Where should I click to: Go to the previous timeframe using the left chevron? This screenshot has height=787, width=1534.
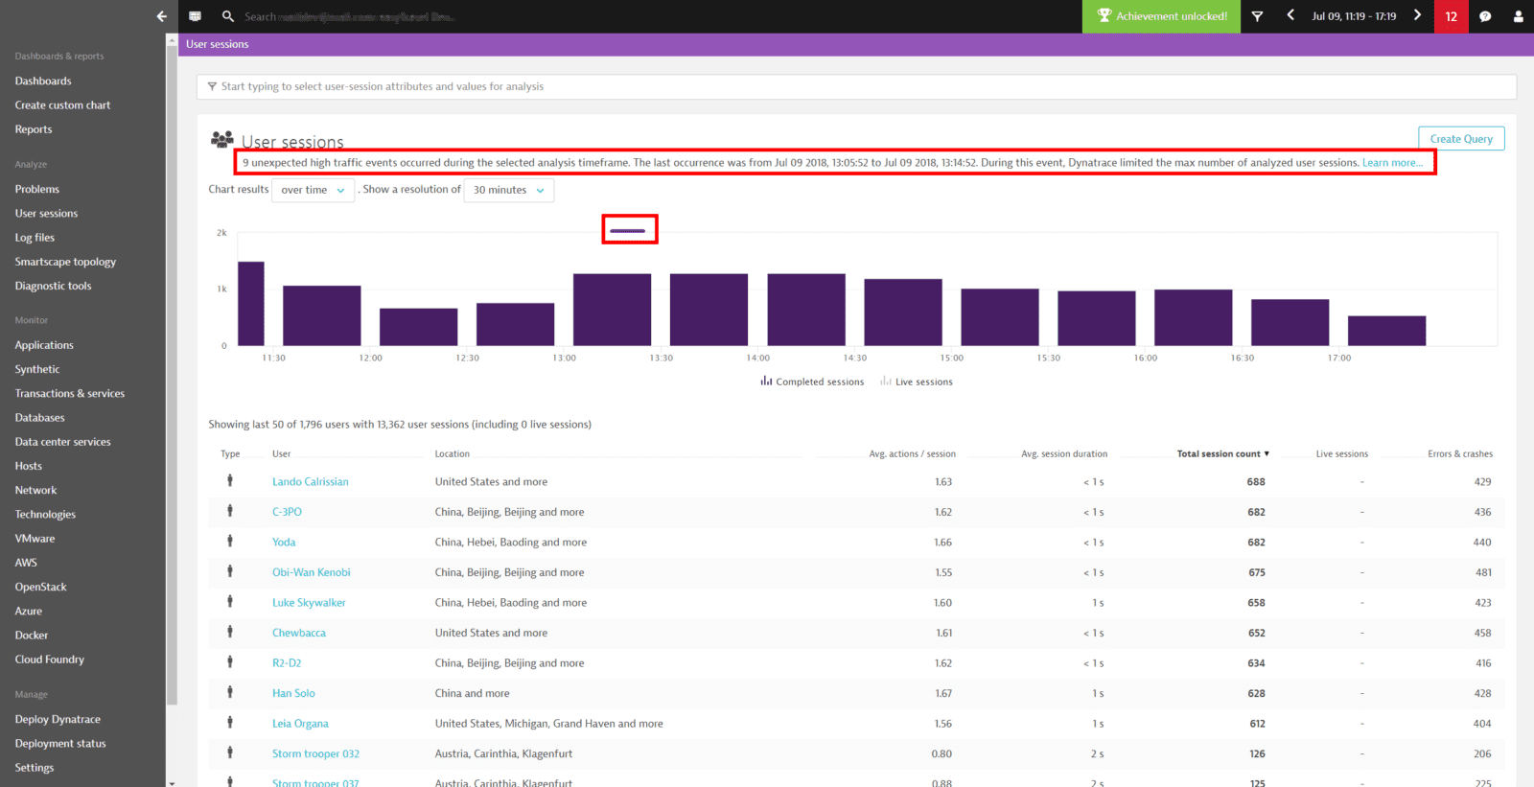tap(1290, 15)
